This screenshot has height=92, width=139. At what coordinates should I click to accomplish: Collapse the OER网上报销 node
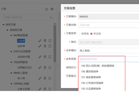(11, 84)
